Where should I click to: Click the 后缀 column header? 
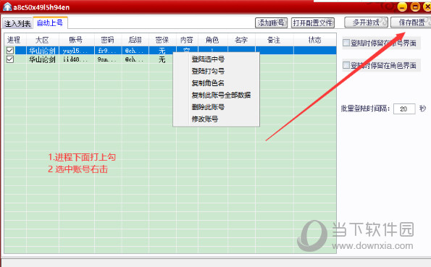coord(135,40)
